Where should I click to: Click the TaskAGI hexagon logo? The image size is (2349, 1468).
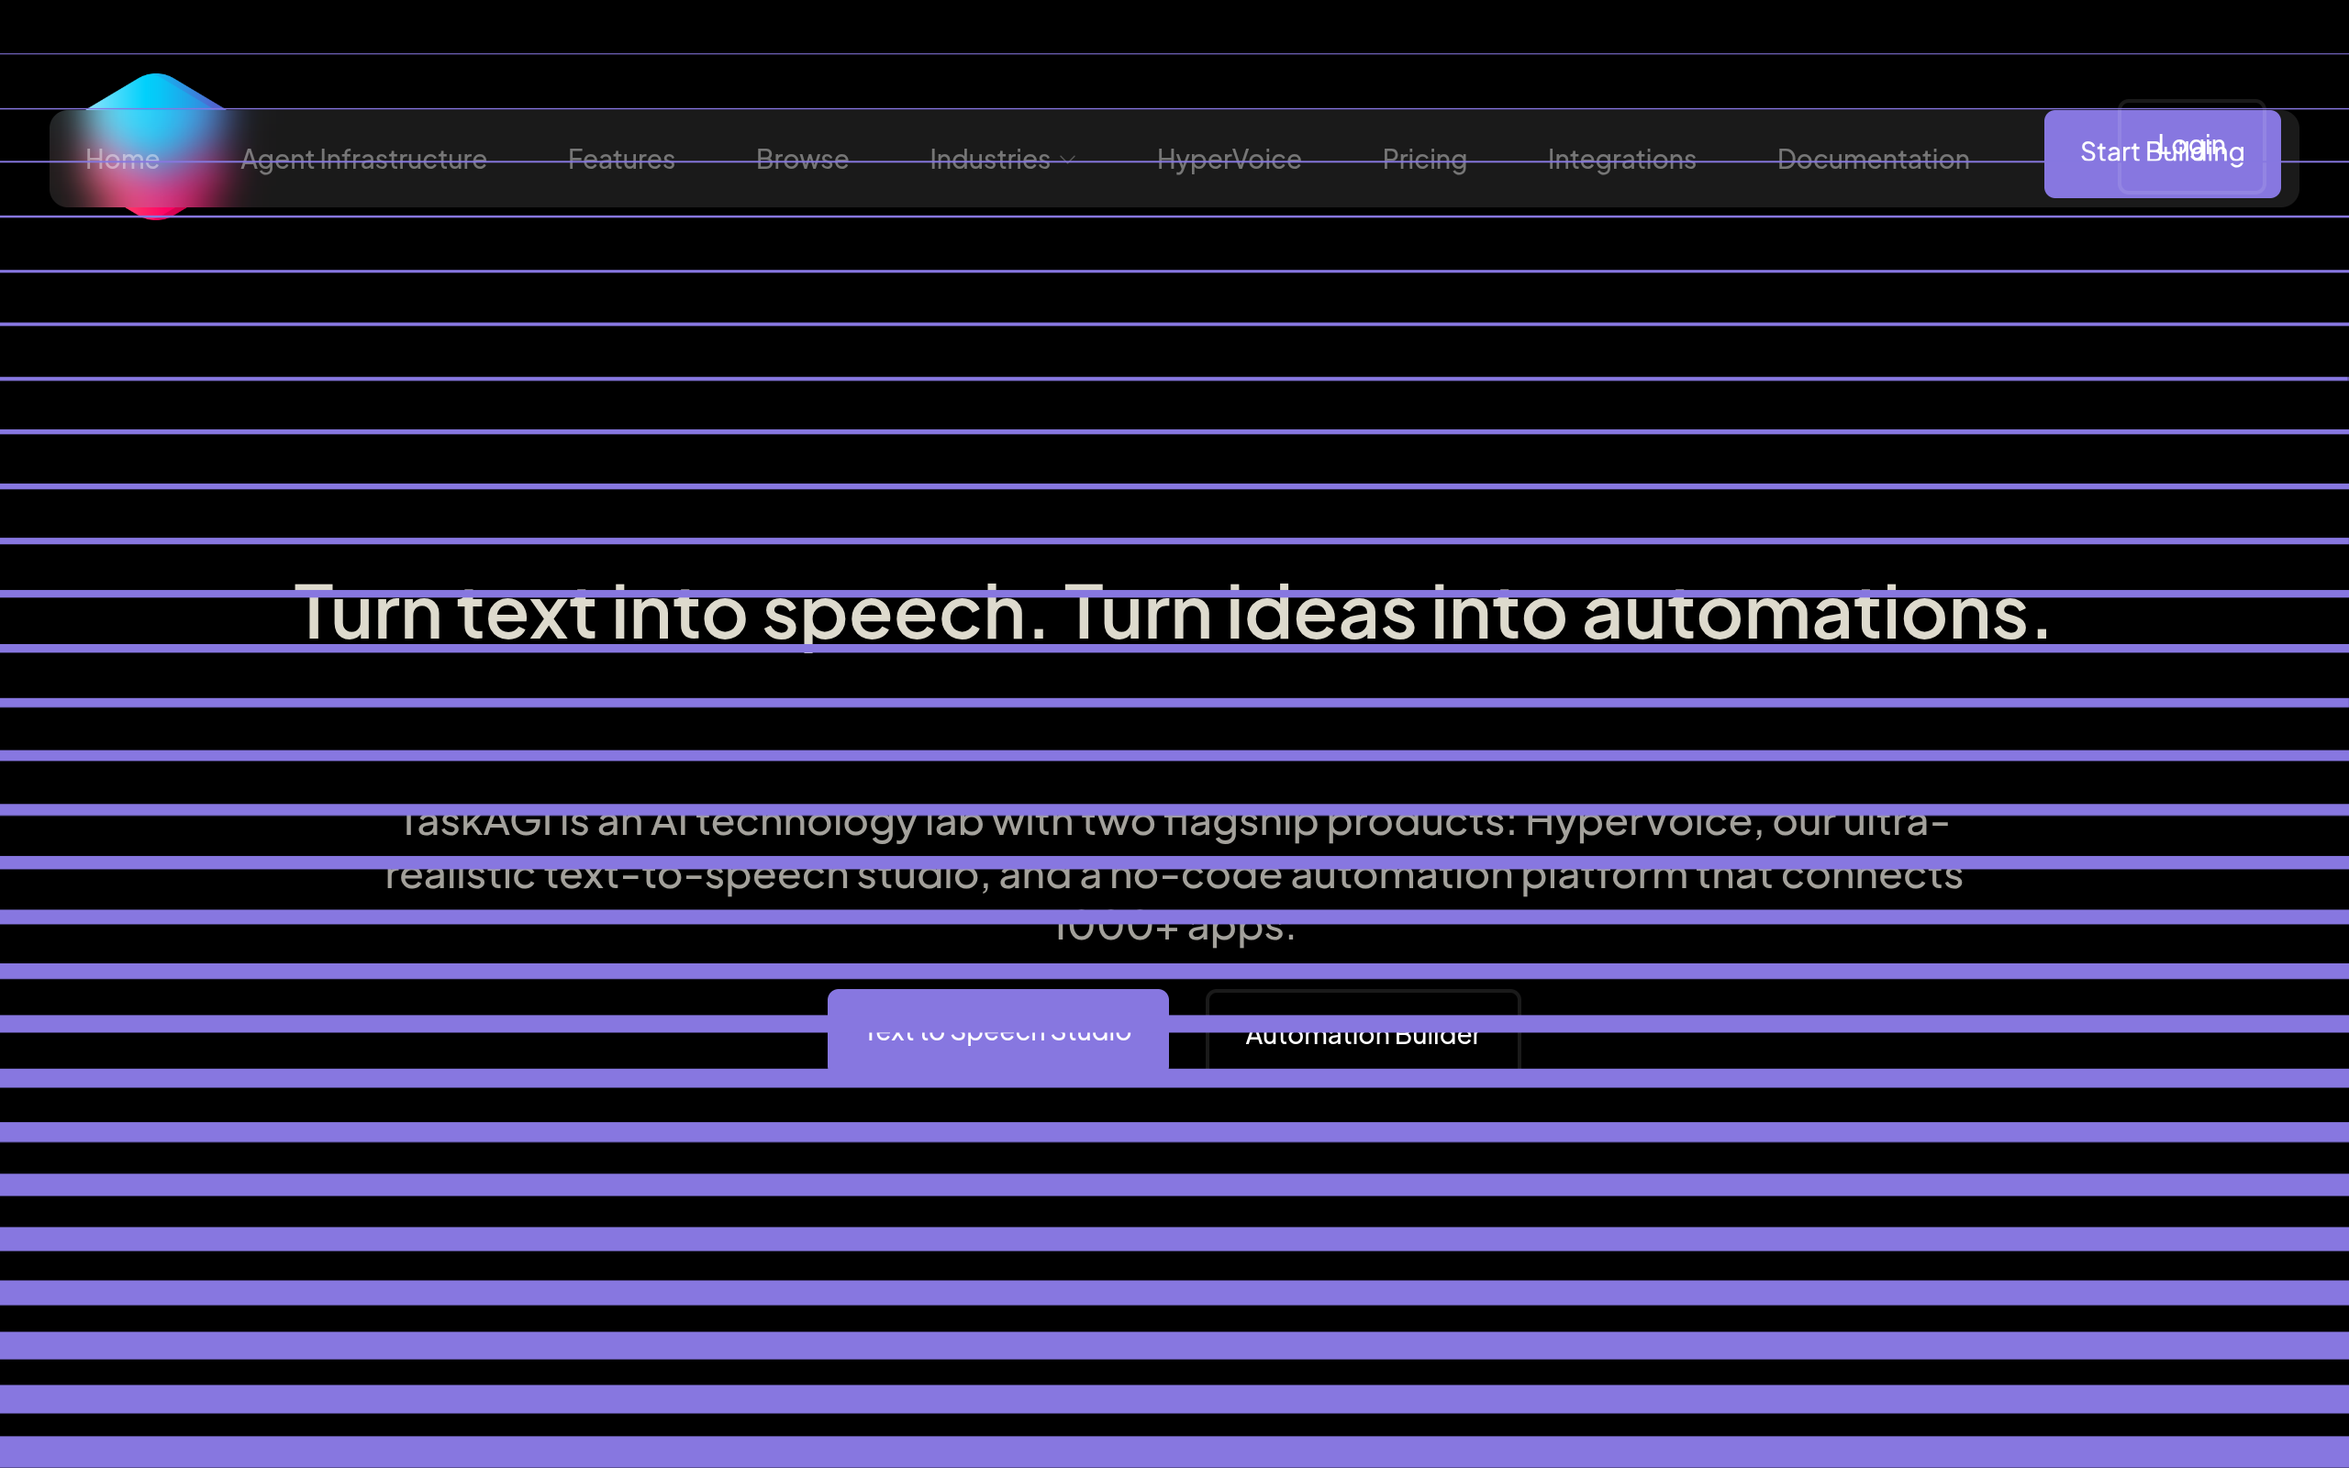coord(155,147)
